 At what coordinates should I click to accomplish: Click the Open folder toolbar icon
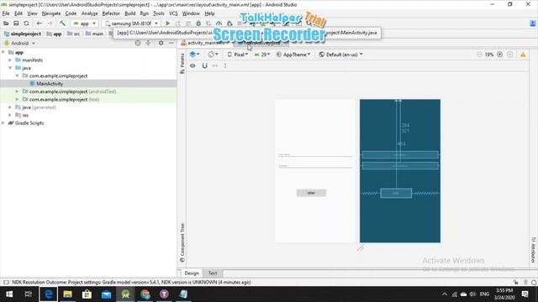coord(6,23)
